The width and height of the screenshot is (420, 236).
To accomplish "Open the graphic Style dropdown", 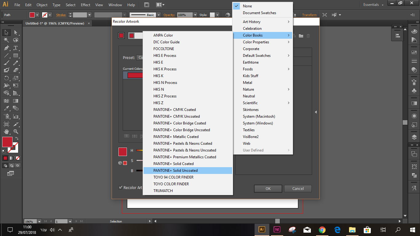I will point(217,15).
